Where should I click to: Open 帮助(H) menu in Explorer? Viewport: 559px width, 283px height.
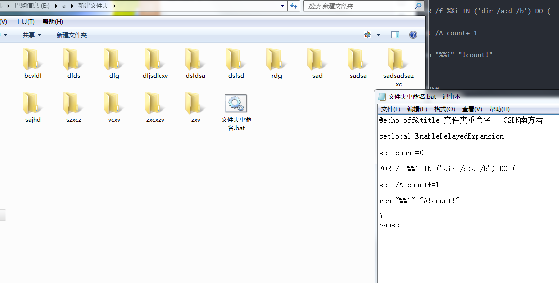pos(53,22)
